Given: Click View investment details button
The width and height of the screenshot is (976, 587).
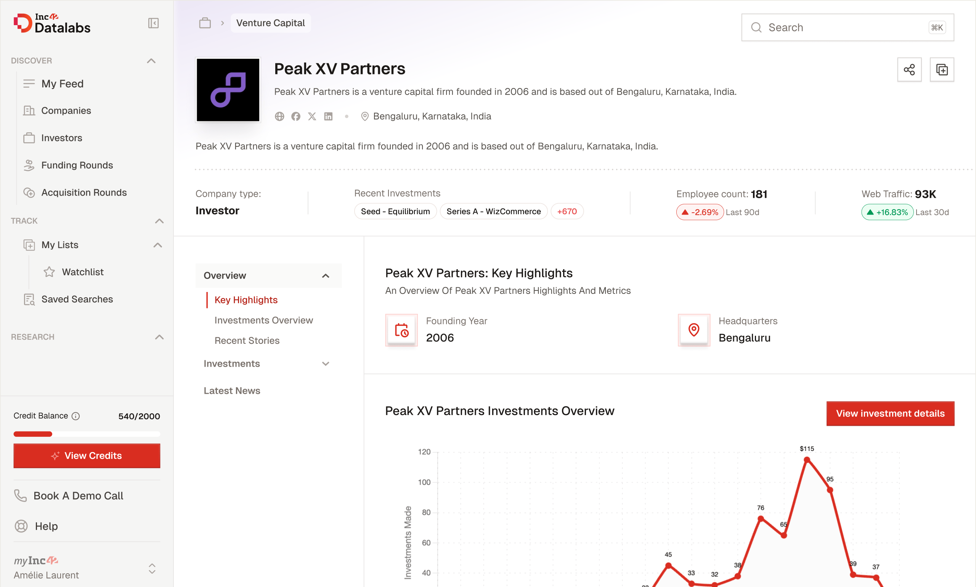Looking at the screenshot, I should pyautogui.click(x=890, y=413).
